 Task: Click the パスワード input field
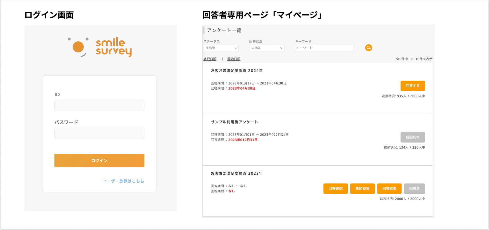99,133
